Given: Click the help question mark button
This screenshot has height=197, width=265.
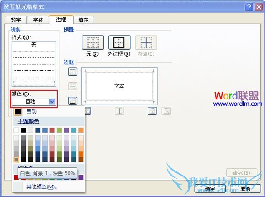Looking at the screenshot, I should (249, 7).
